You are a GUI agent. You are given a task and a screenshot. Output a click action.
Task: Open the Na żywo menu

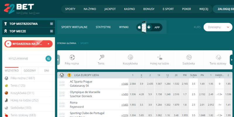(x=90, y=9)
